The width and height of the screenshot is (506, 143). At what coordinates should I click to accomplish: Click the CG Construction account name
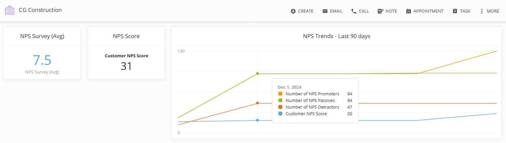point(40,10)
